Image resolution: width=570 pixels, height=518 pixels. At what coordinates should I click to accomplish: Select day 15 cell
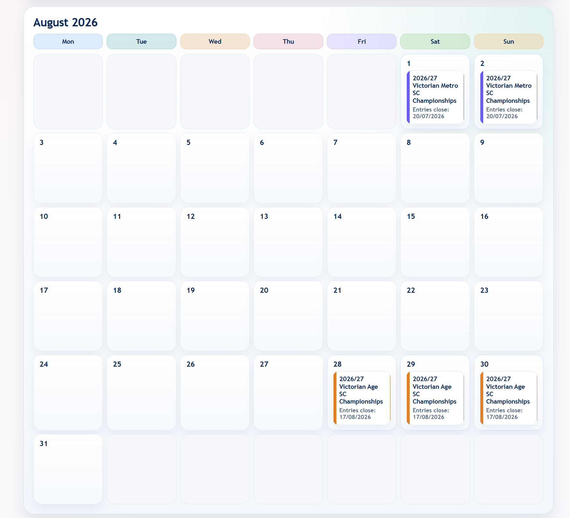[435, 242]
